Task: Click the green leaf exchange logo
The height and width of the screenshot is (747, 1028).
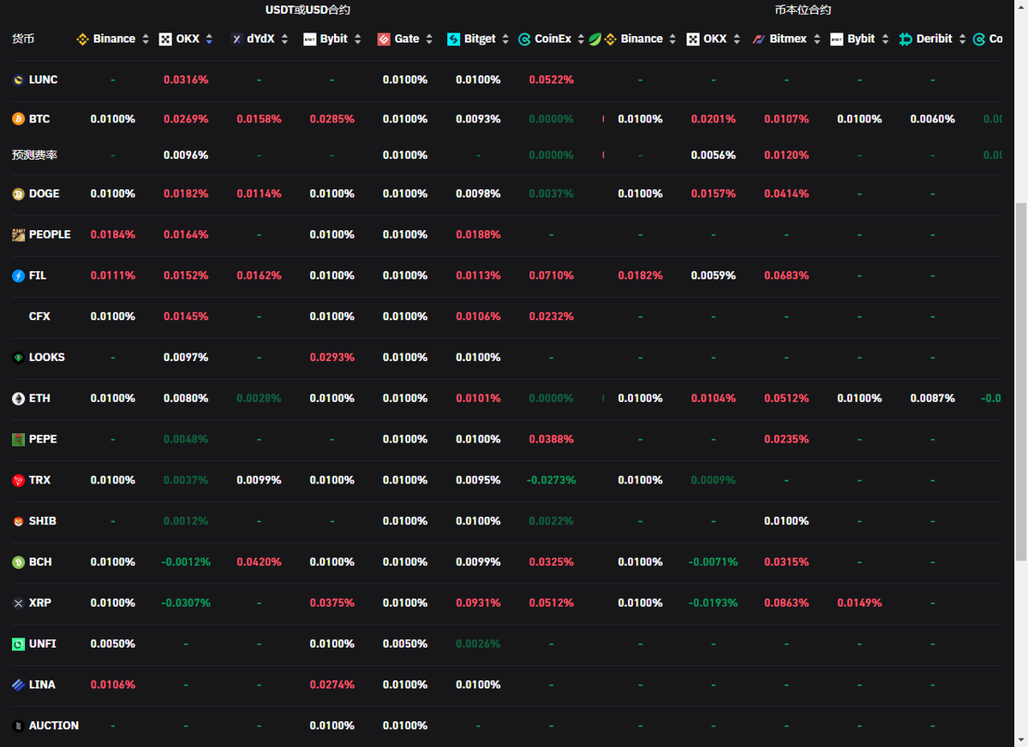Action: tap(595, 39)
